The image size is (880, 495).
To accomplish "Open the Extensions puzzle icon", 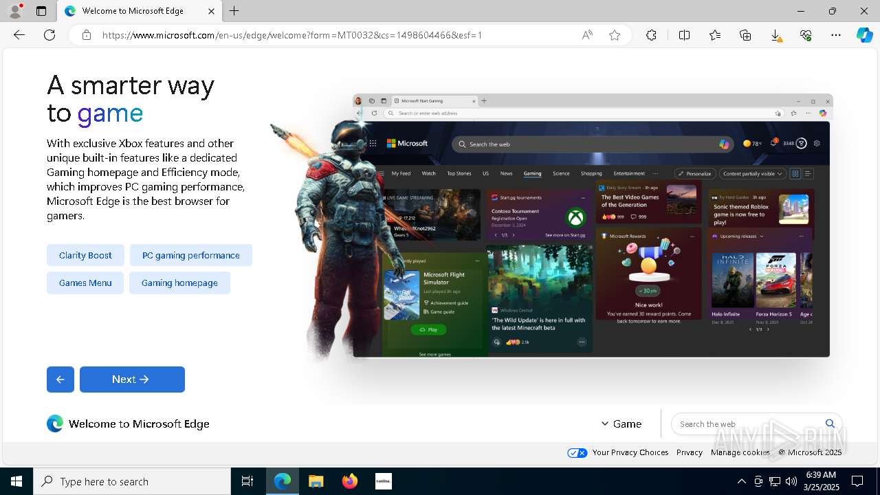I will coord(651,35).
